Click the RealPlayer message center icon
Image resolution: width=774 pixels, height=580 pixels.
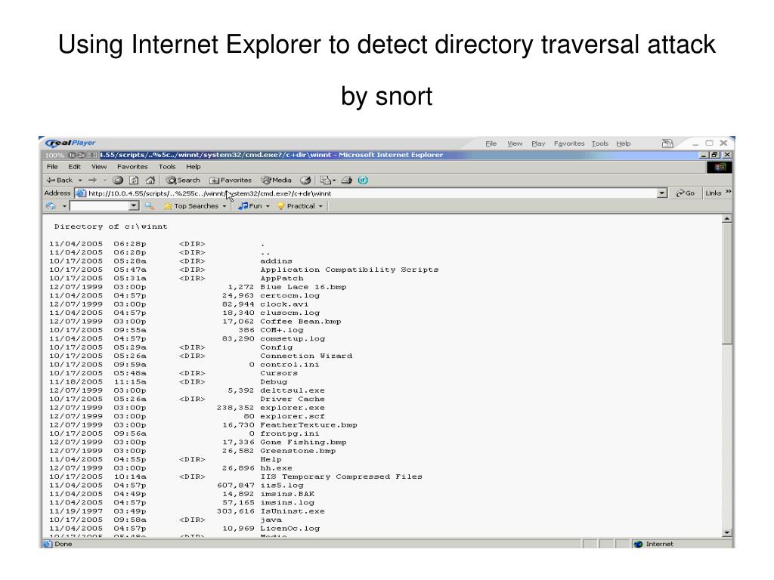click(x=667, y=143)
